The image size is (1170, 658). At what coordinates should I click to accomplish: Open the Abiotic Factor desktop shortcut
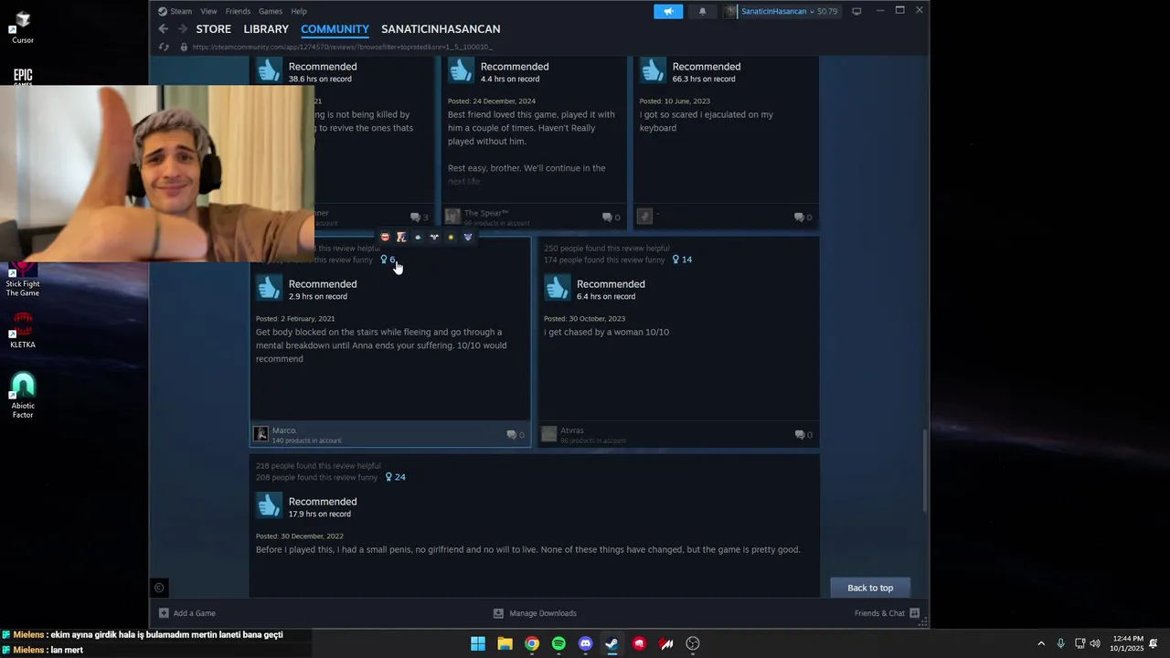pos(23,396)
